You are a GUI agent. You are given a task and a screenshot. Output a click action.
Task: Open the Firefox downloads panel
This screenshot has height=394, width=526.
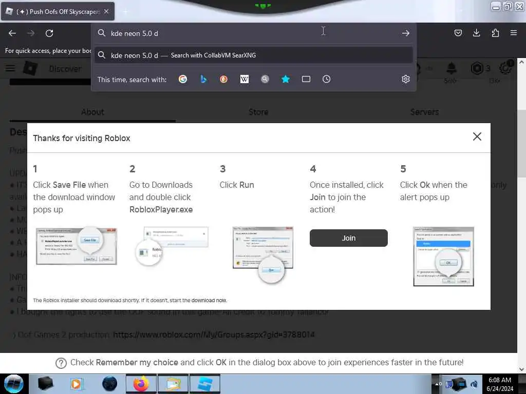tap(476, 33)
